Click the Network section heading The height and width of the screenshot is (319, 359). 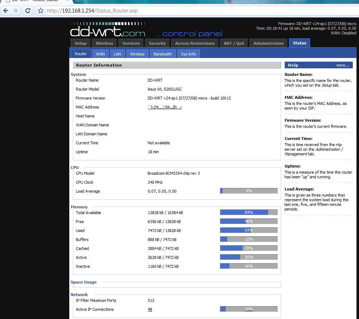pos(79,295)
